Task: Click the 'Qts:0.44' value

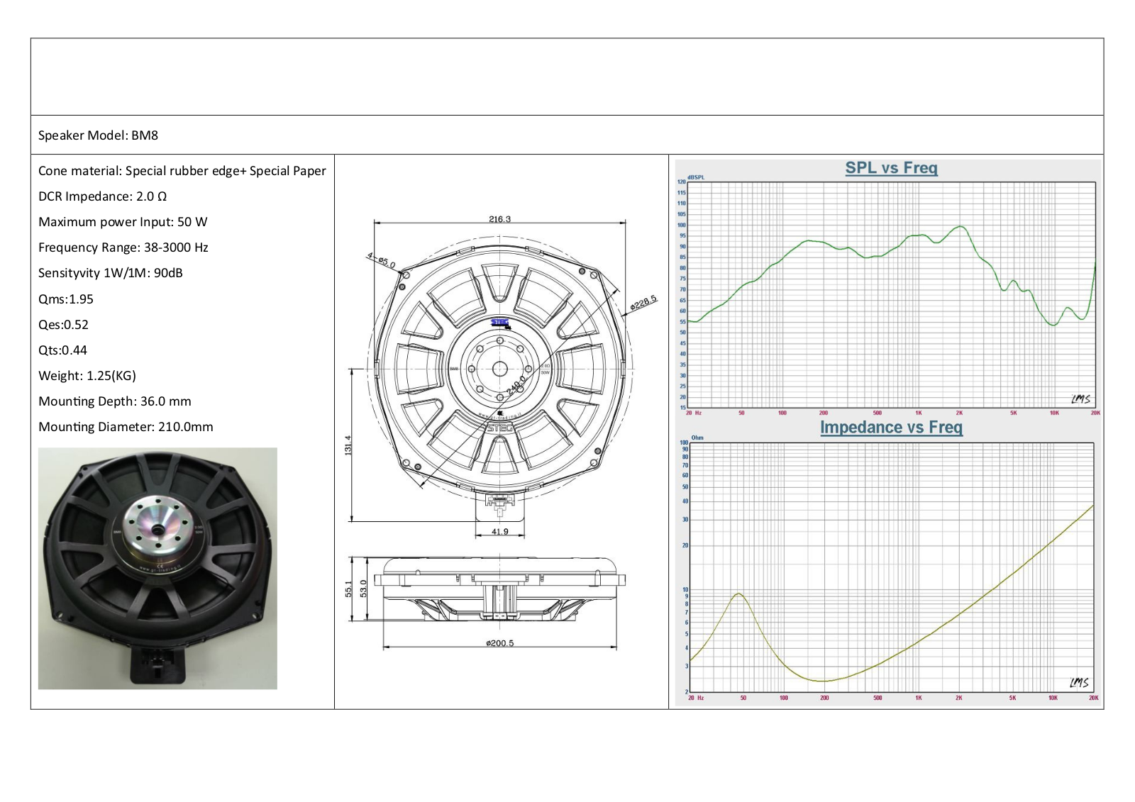Action: pyautogui.click(x=62, y=350)
